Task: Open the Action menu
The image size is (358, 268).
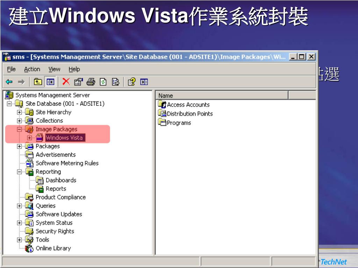Action: [32, 69]
